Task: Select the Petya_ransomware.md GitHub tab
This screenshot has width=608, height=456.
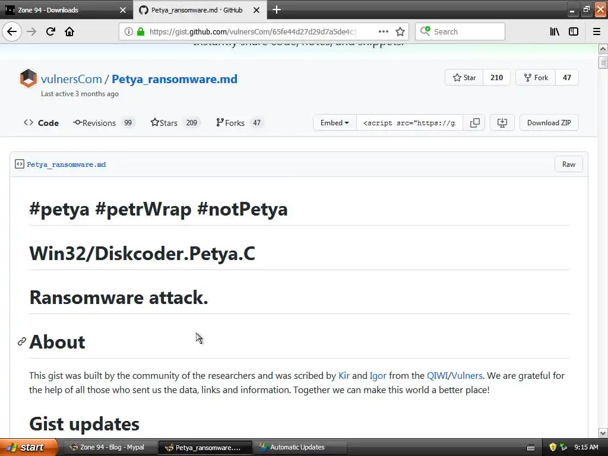Action: (x=197, y=10)
